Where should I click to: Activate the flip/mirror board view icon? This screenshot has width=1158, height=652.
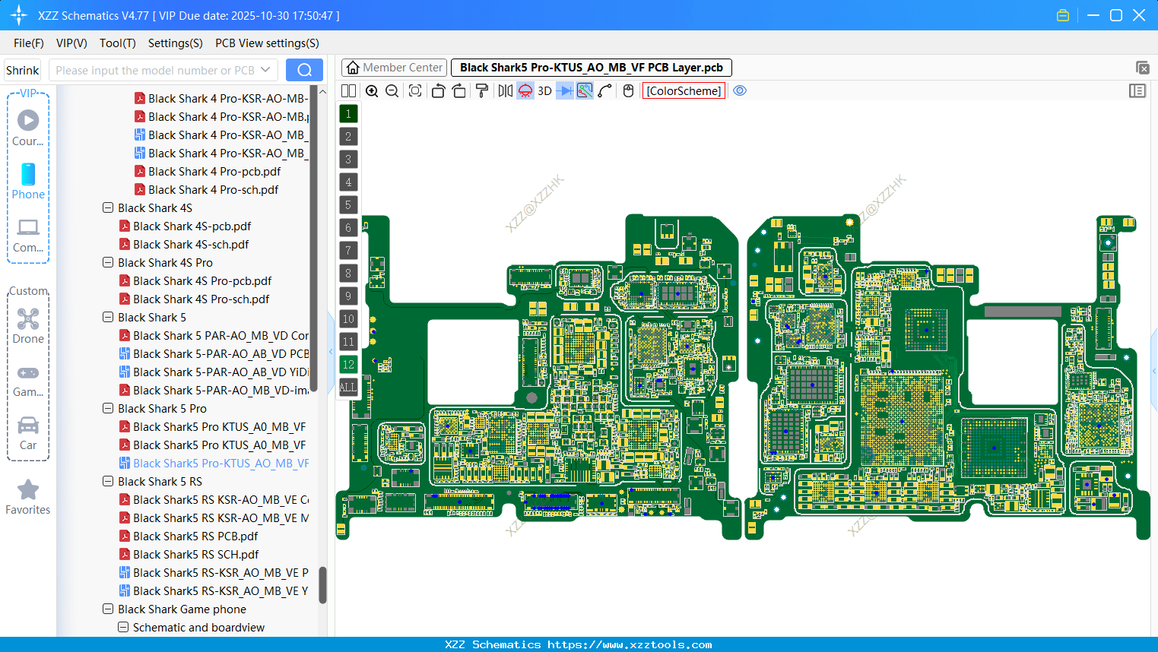tap(504, 90)
